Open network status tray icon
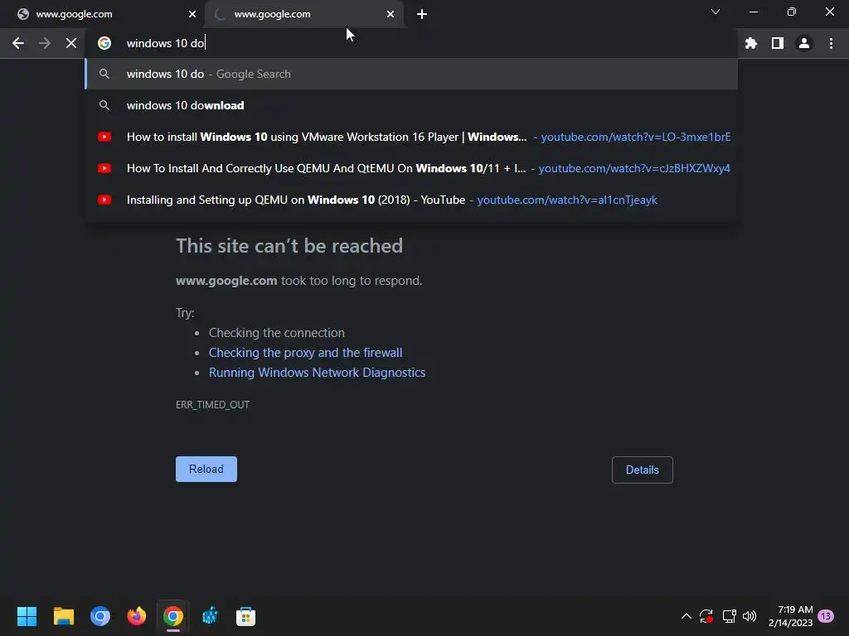Viewport: 849px width, 636px height. pos(729,616)
